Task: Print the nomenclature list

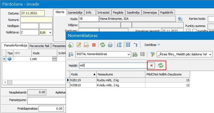Action: coord(110,45)
